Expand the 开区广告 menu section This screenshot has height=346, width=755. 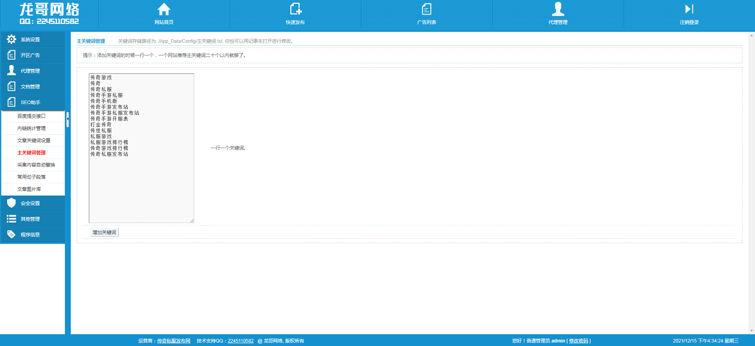tap(33, 55)
